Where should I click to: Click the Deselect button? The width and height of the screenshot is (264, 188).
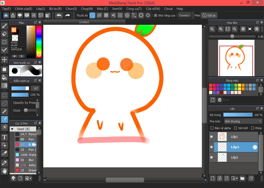185,15
